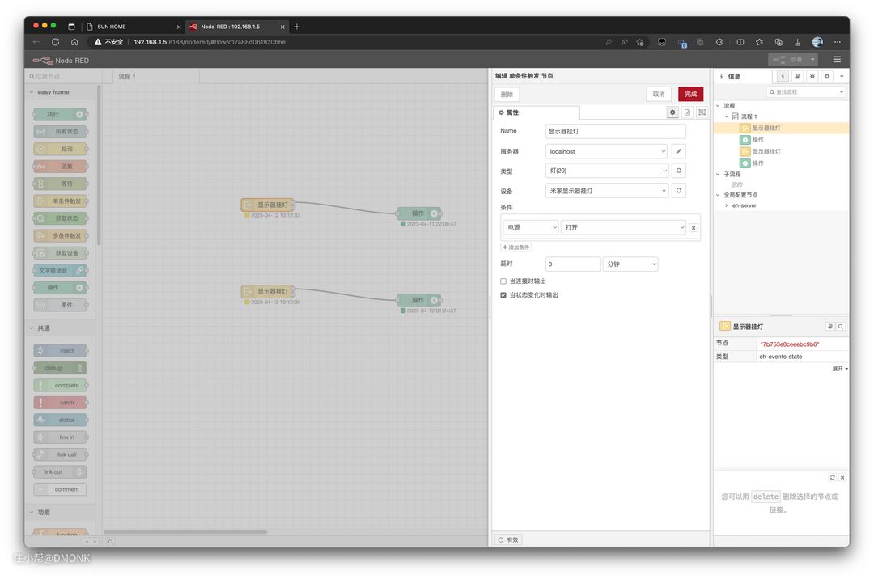Click the red 完成 button

[x=690, y=94]
